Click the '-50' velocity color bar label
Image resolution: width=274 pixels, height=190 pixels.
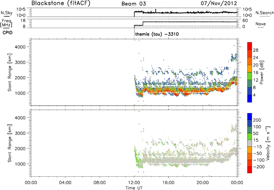click(258, 153)
